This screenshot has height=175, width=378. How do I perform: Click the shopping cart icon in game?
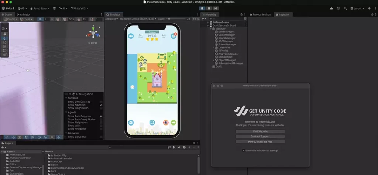173,36
